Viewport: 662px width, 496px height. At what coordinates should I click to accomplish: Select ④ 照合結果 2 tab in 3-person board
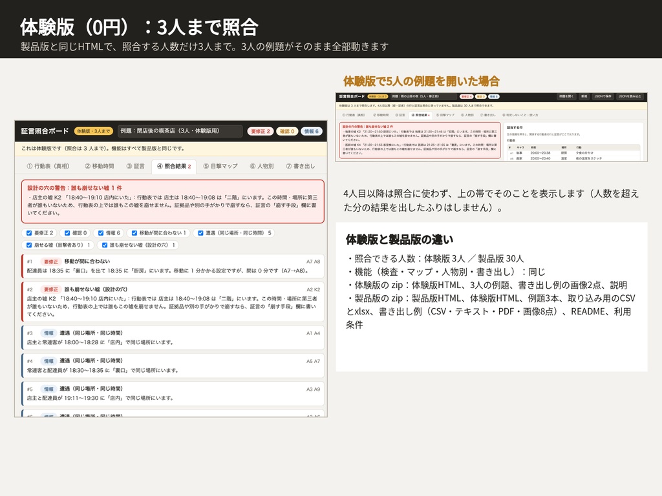coord(174,166)
